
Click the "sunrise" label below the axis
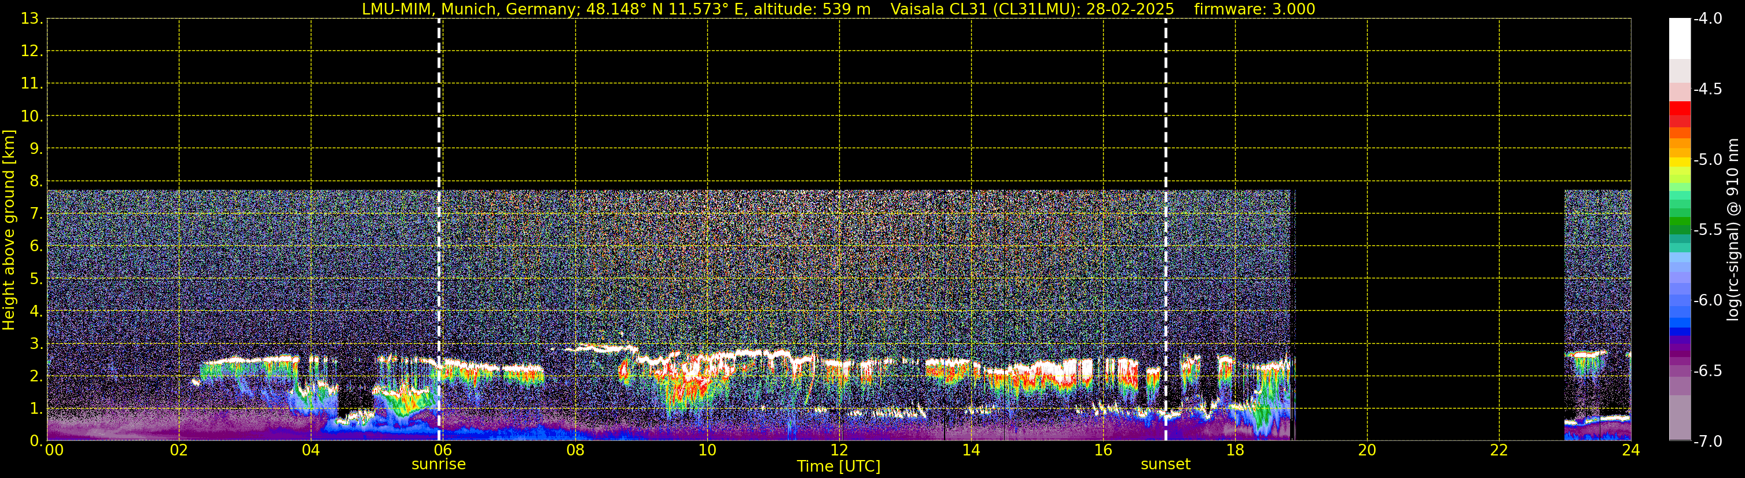(438, 465)
